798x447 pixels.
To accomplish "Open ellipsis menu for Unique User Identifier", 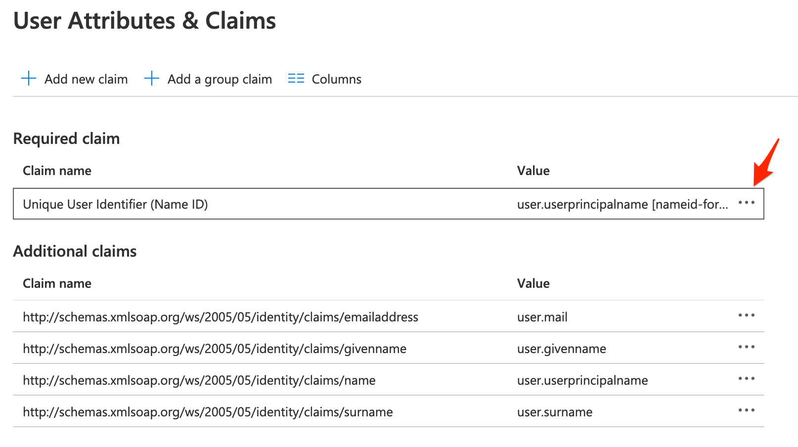I will 746,203.
